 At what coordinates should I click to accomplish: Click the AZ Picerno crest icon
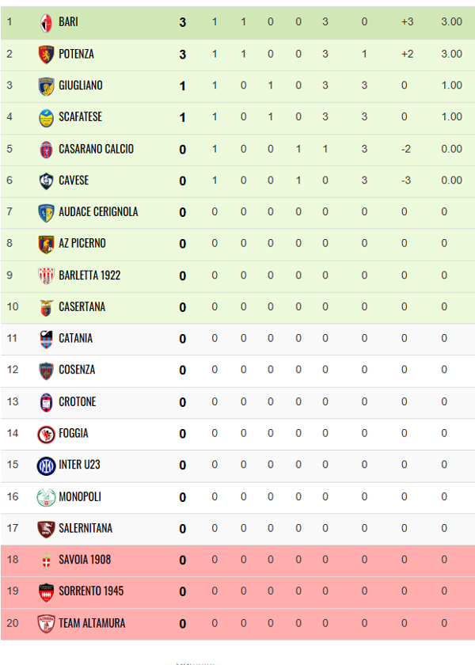(46, 245)
